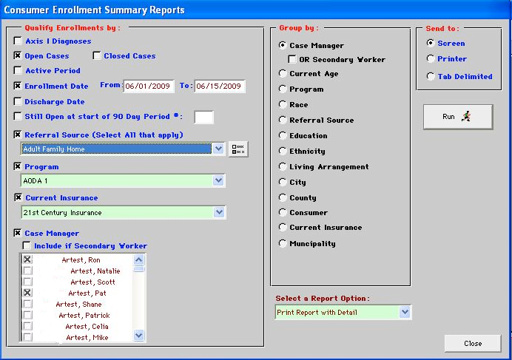
Task: Click the Enrollment To date field
Action: pyautogui.click(x=220, y=86)
